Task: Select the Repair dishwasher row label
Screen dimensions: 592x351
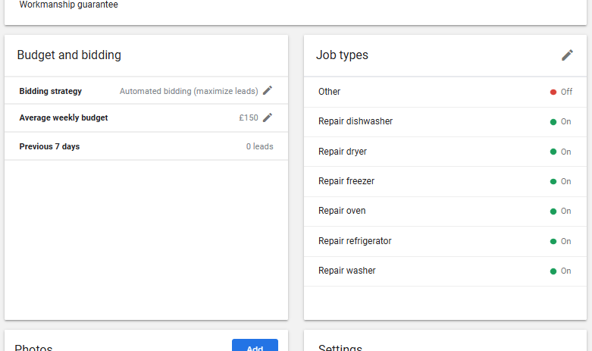Action: pos(356,121)
